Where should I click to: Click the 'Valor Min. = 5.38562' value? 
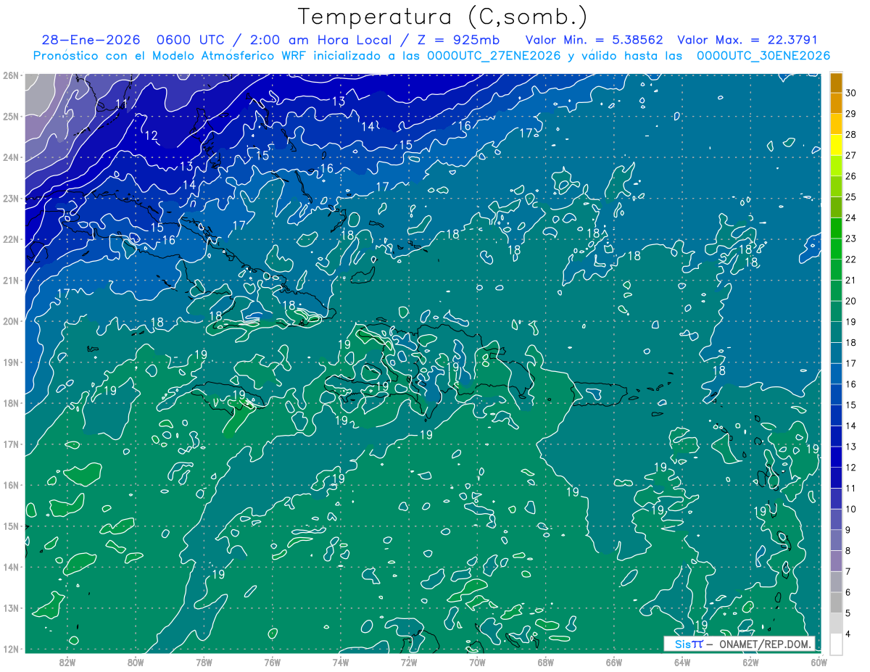(x=593, y=40)
